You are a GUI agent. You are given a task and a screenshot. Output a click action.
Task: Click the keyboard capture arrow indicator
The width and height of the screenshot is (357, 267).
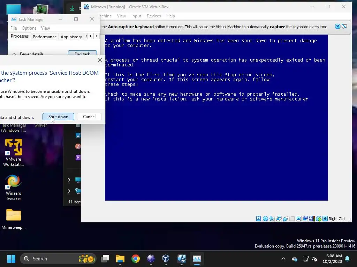tap(325, 219)
